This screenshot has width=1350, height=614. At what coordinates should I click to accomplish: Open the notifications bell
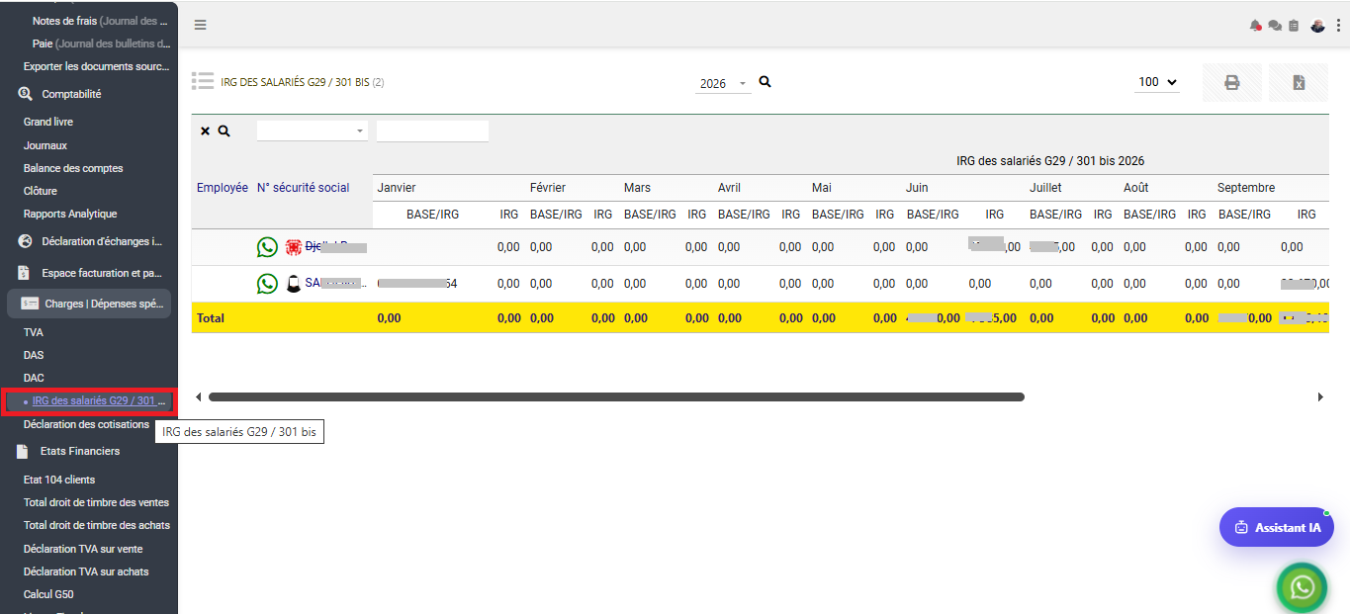(1256, 26)
